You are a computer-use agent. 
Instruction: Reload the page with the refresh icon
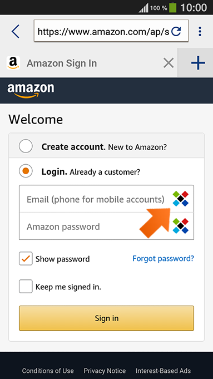(176, 31)
